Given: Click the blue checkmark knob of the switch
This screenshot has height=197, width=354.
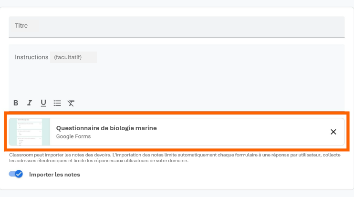Looking at the screenshot, I should coord(19,174).
